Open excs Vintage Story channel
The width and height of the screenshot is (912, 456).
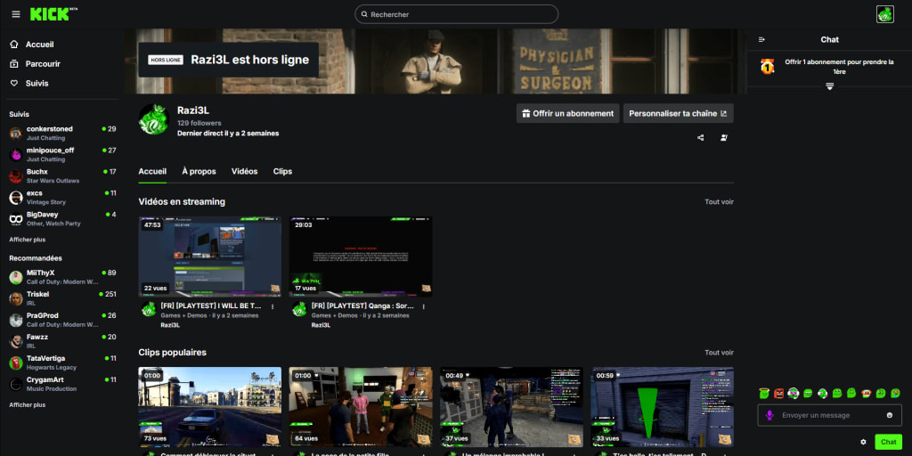point(61,197)
